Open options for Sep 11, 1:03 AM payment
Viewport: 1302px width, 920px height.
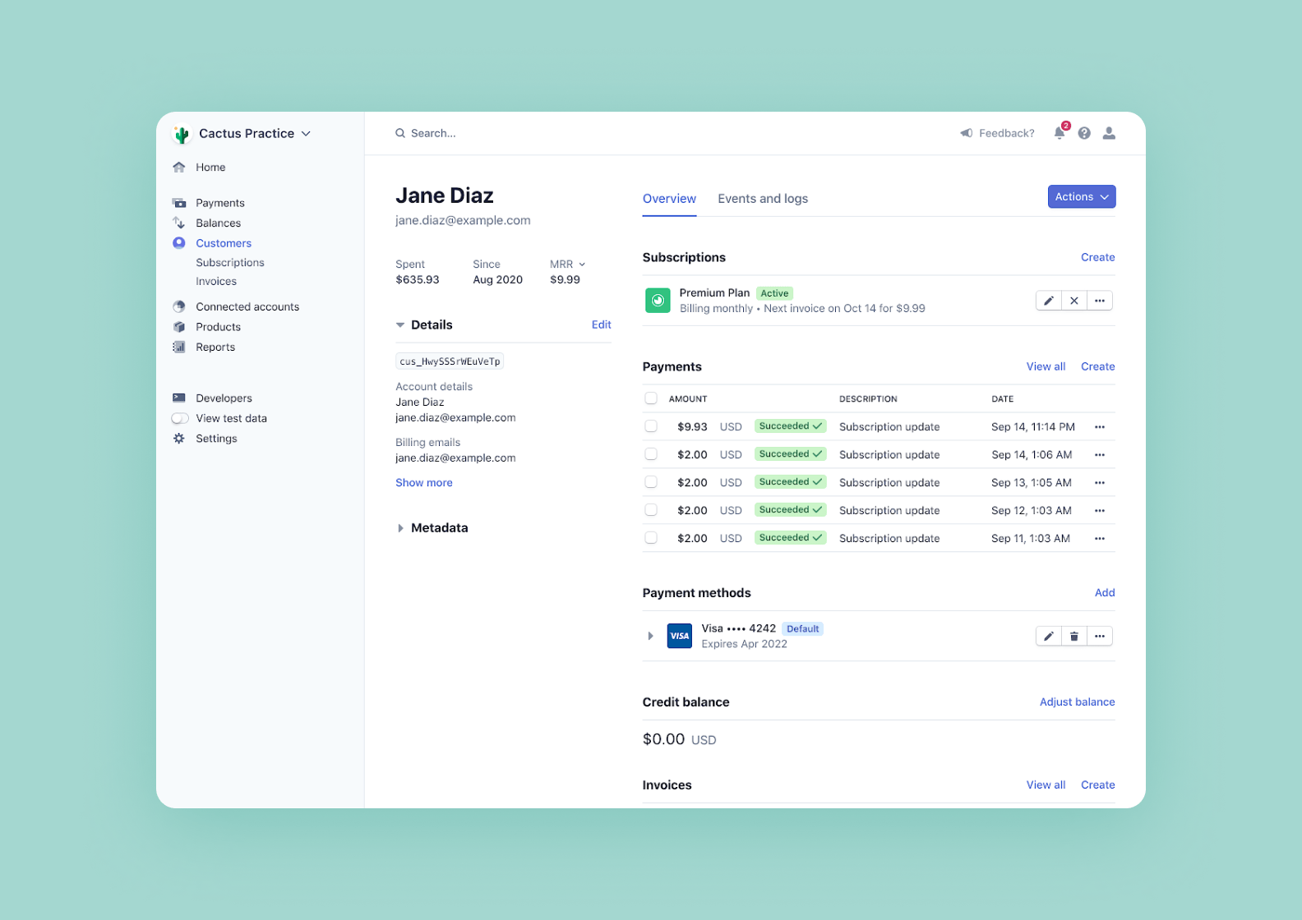1100,539
